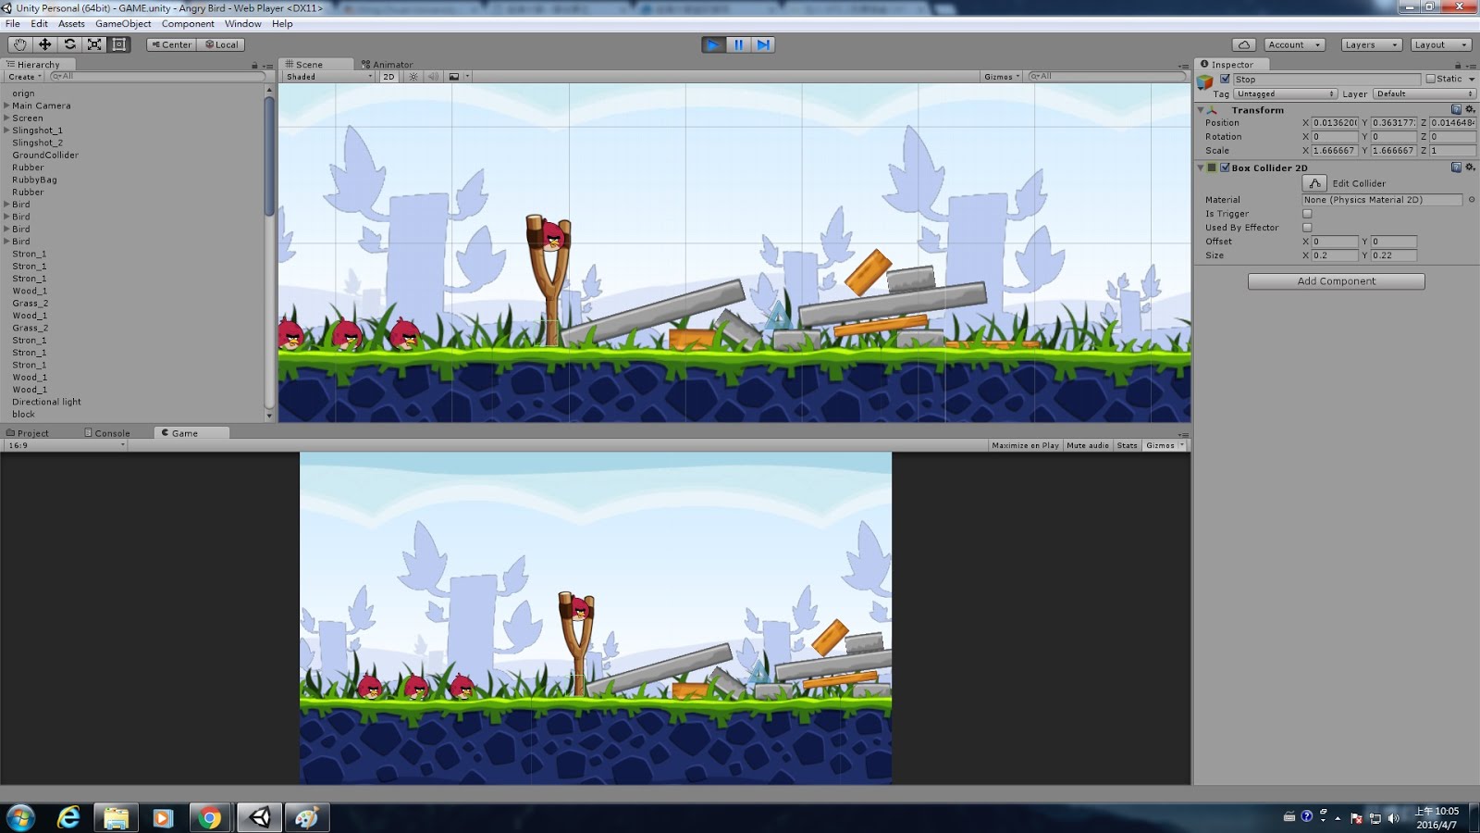Open the Cloud services icon
The image size is (1480, 833).
pyautogui.click(x=1244, y=44)
